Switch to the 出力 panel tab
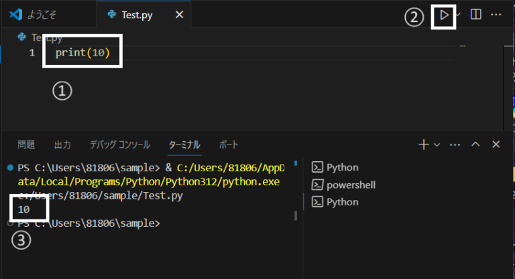This screenshot has width=515, height=279. pyautogui.click(x=62, y=145)
